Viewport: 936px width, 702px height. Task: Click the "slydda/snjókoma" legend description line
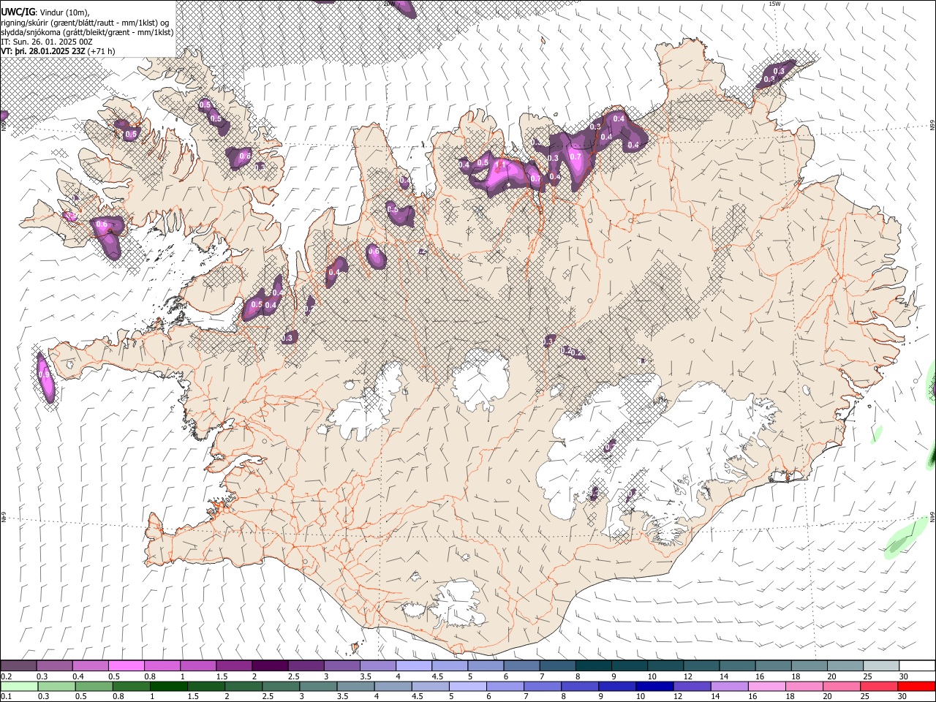(87, 32)
